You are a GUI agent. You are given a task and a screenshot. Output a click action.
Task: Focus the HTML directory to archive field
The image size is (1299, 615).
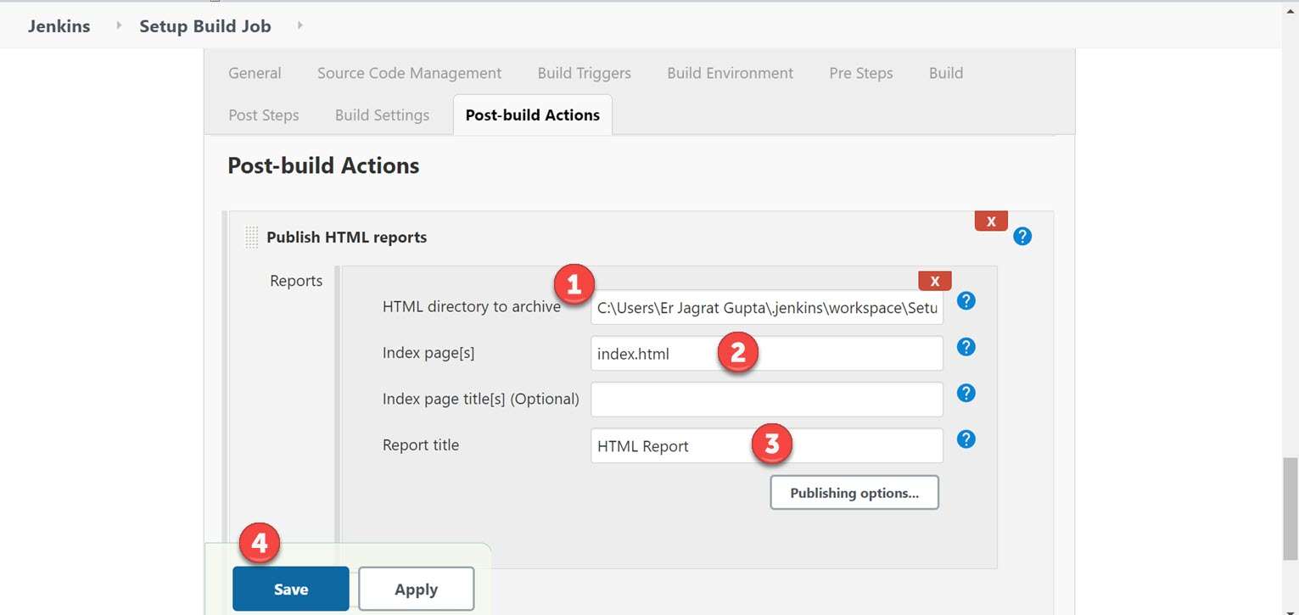pos(767,307)
